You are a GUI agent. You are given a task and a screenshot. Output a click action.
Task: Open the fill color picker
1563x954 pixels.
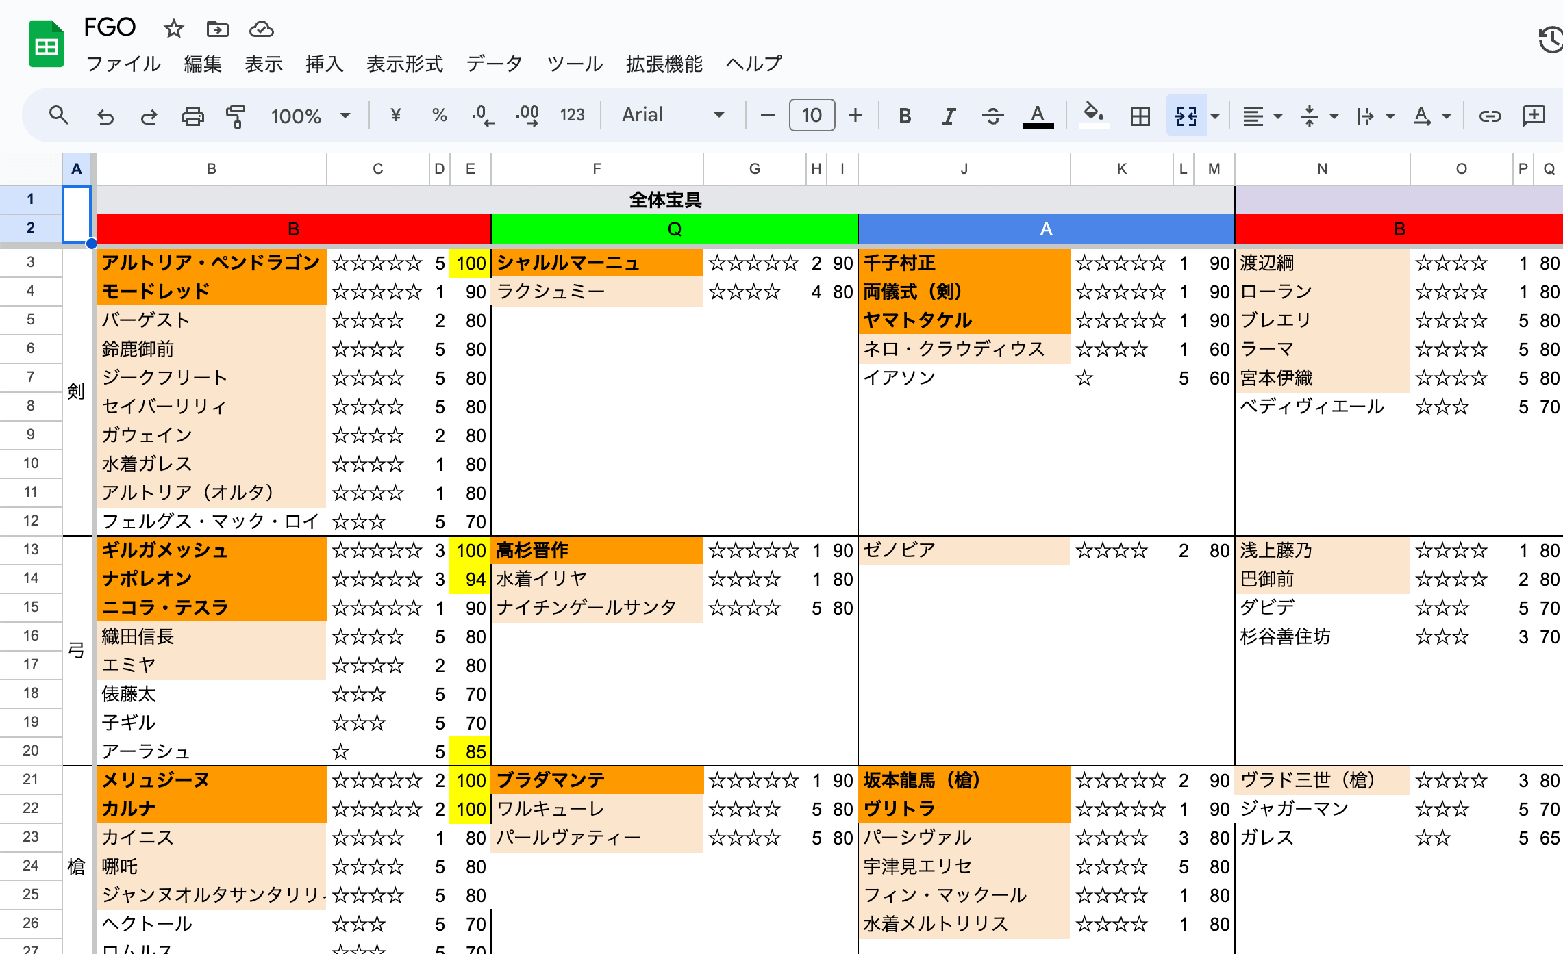(x=1093, y=115)
